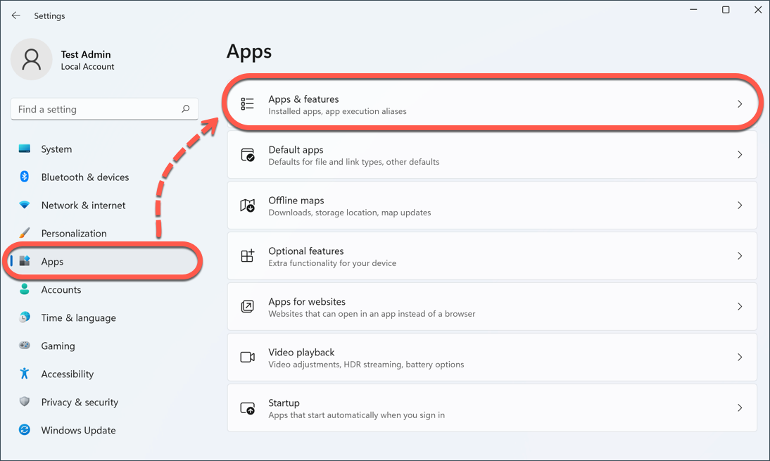Viewport: 770px width, 461px height.
Task: Select Time & language in sidebar
Action: click(x=103, y=317)
